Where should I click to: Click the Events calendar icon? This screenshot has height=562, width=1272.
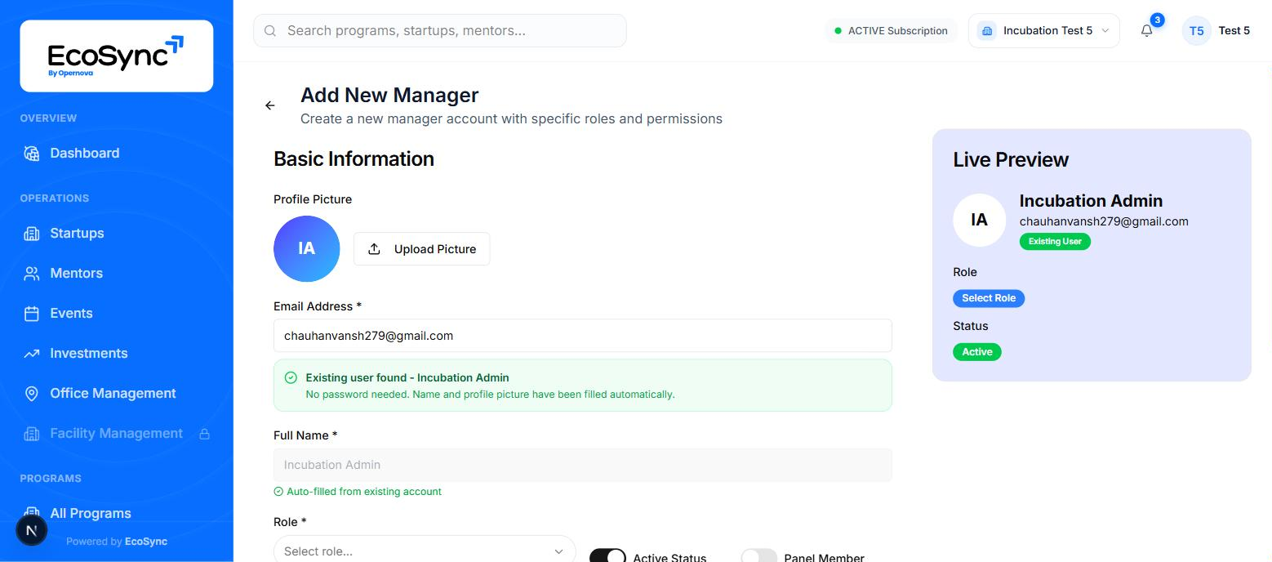tap(32, 314)
